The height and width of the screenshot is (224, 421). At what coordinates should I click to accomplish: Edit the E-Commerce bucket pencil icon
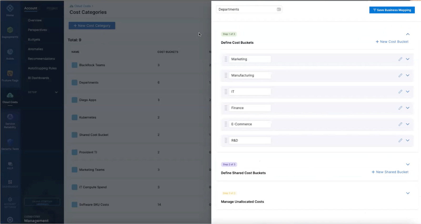(x=400, y=124)
